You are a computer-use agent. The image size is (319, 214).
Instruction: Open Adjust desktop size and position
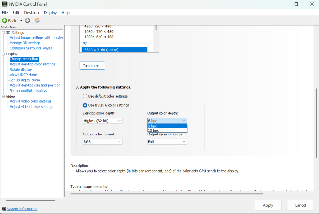[x=35, y=85]
